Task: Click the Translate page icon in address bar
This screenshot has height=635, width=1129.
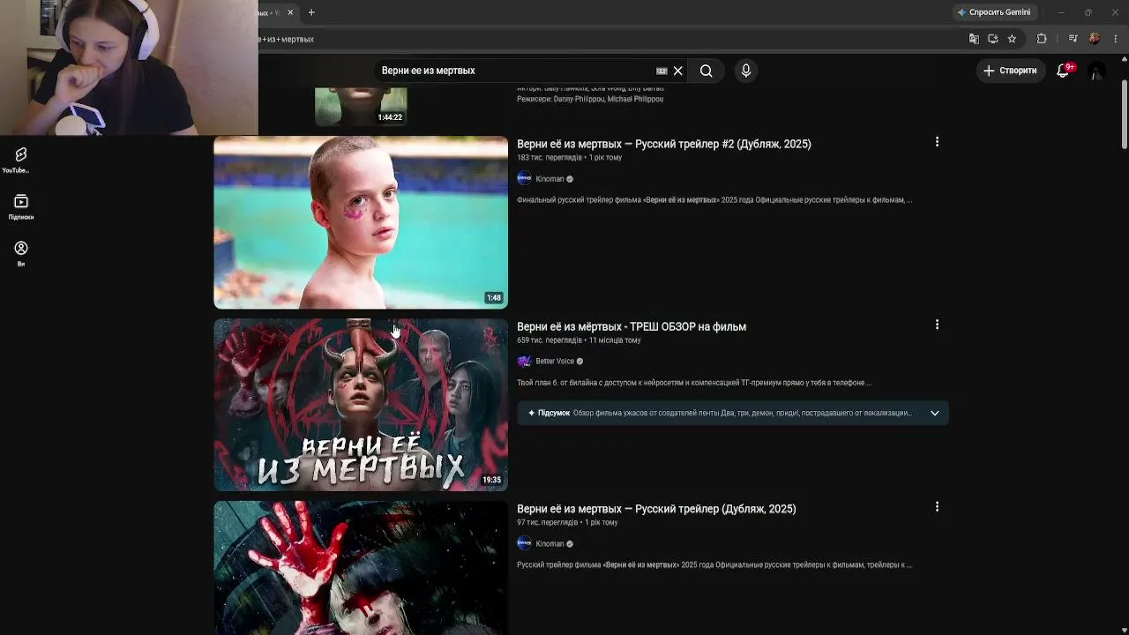Action: 974,39
